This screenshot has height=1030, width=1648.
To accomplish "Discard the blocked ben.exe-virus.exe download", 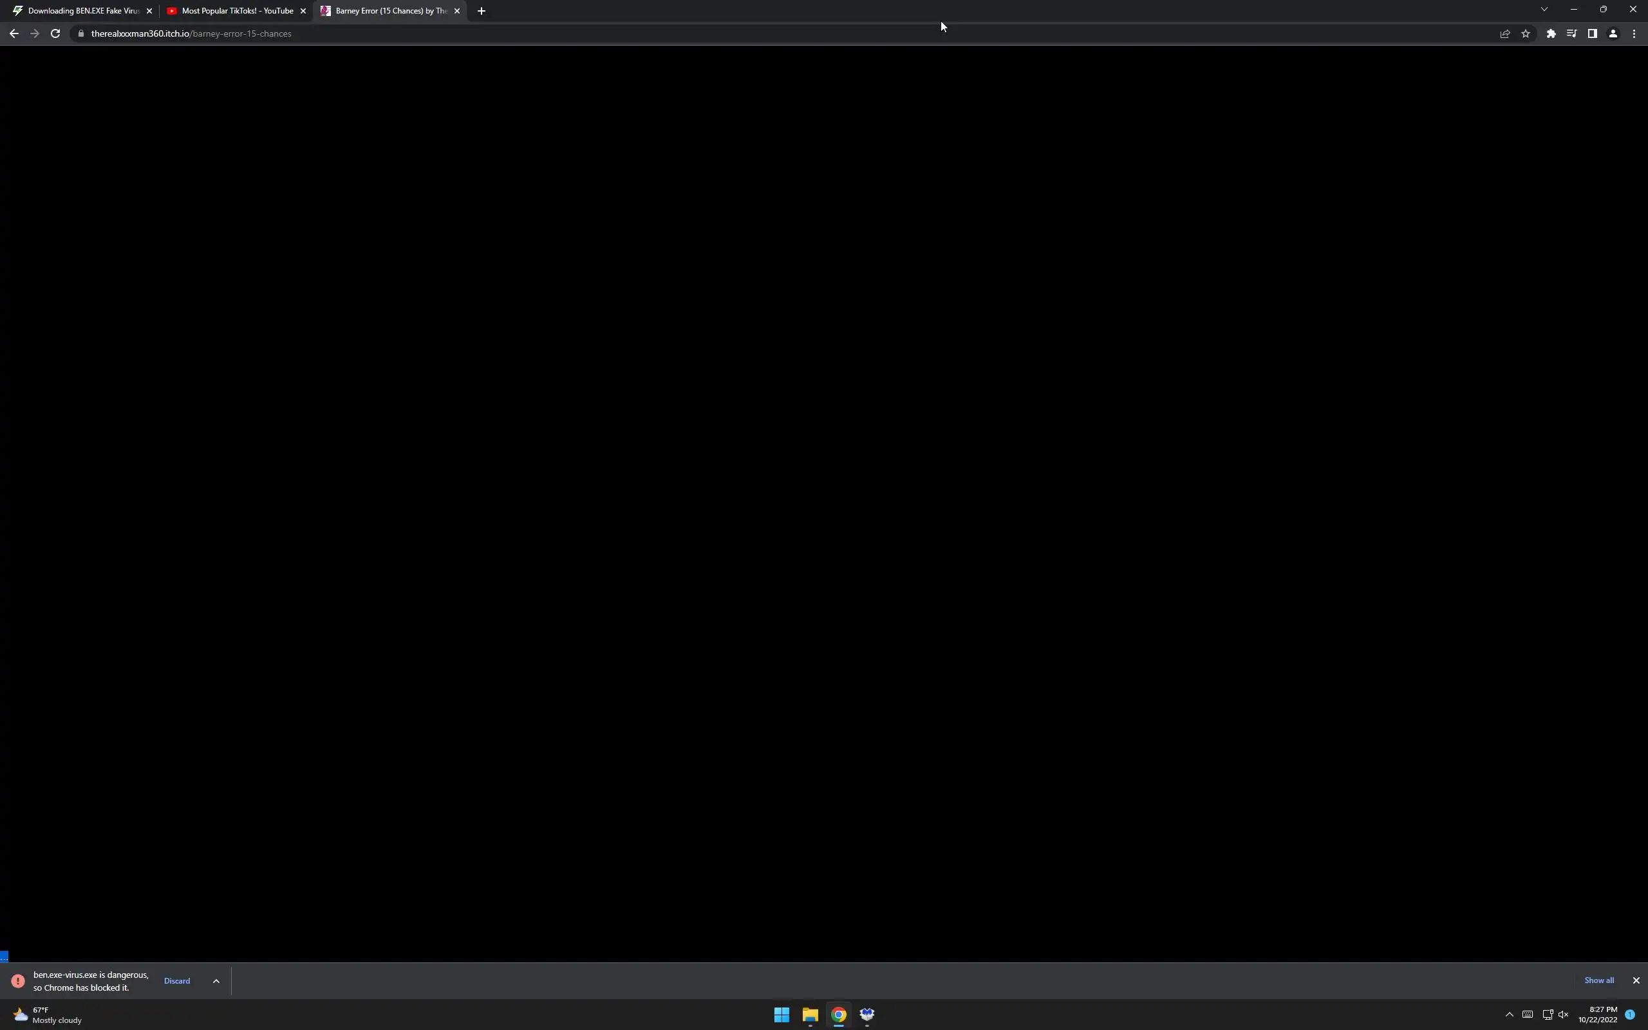I will coord(177,981).
